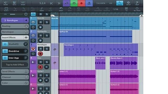Toggle monitoring on the Guitar1 track
The image size is (168, 94).
(46, 80)
